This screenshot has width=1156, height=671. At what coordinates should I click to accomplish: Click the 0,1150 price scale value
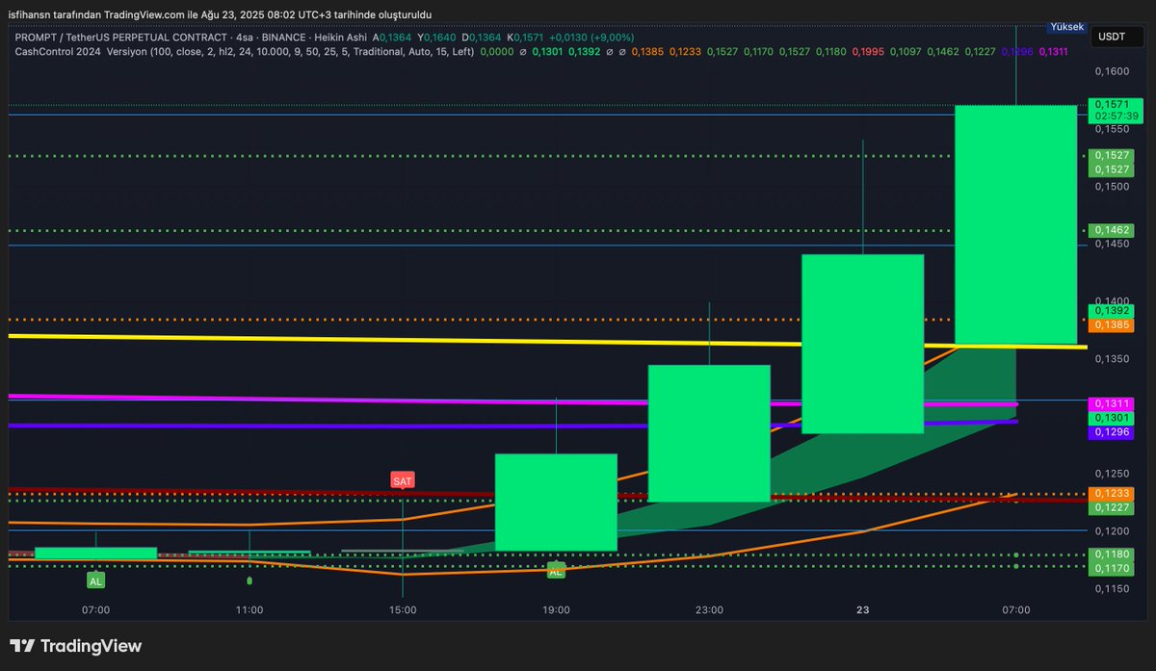coord(1111,588)
